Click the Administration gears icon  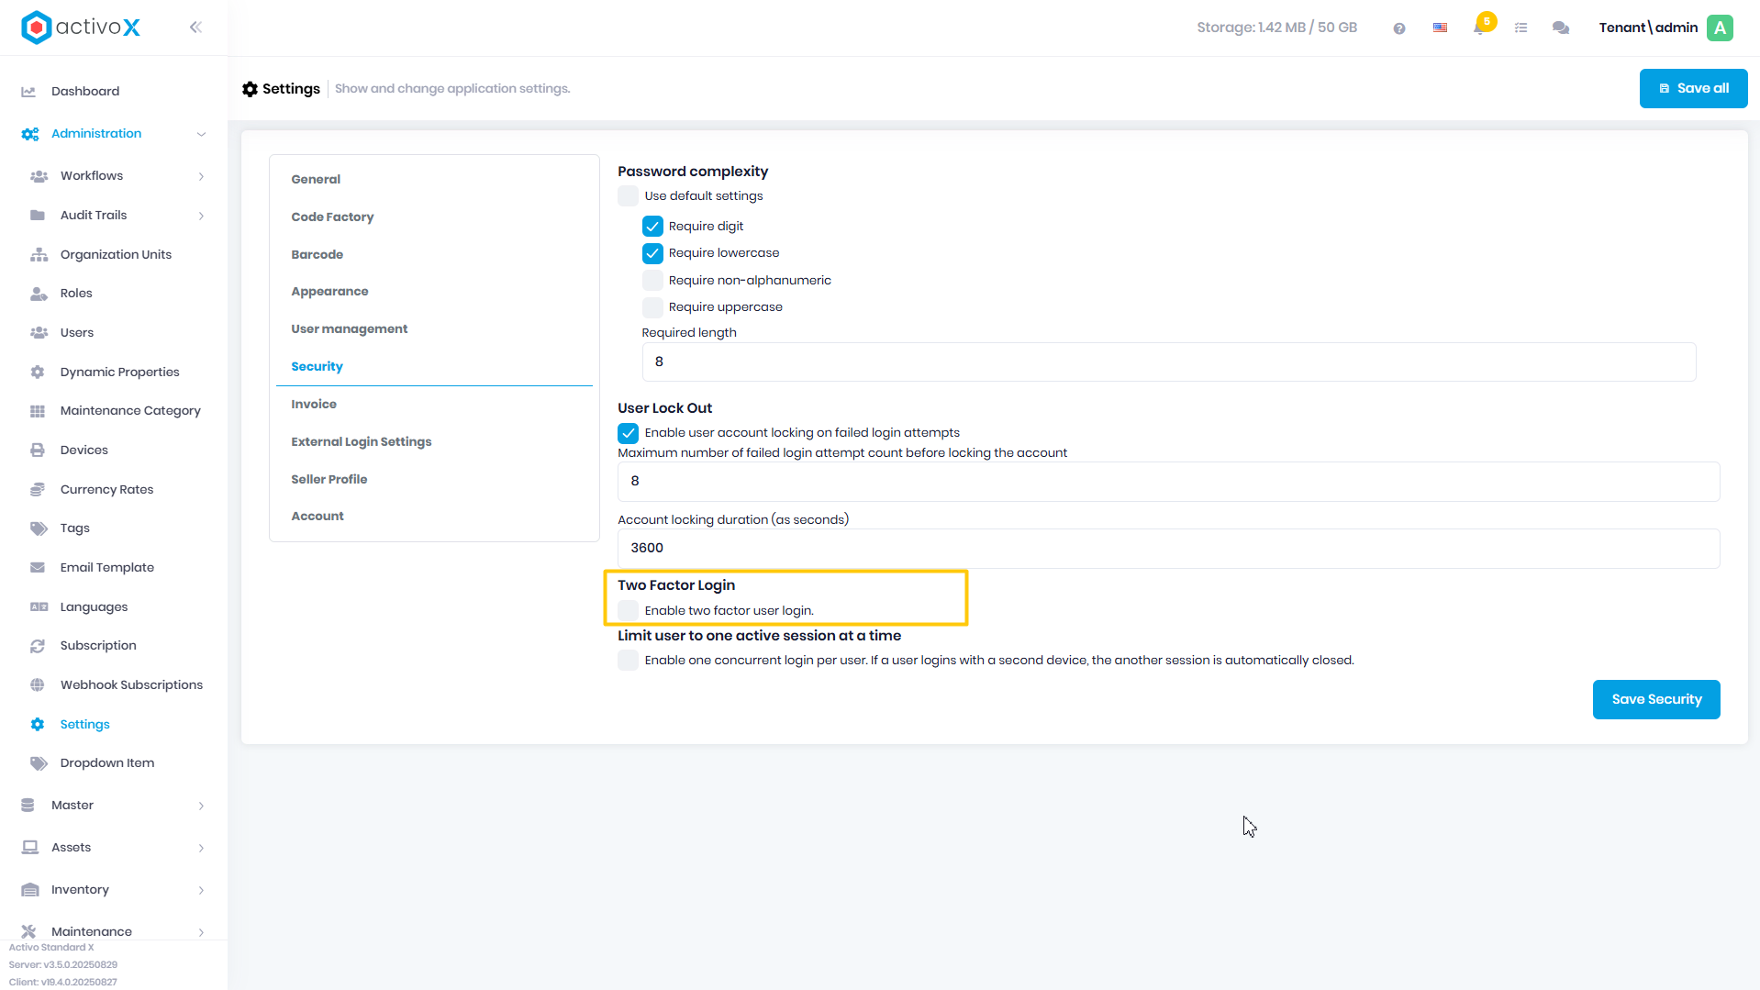pyautogui.click(x=30, y=134)
